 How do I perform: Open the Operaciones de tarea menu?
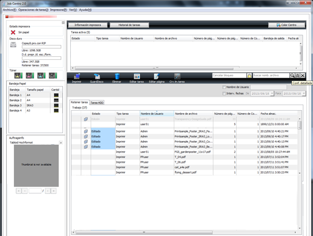point(33,10)
